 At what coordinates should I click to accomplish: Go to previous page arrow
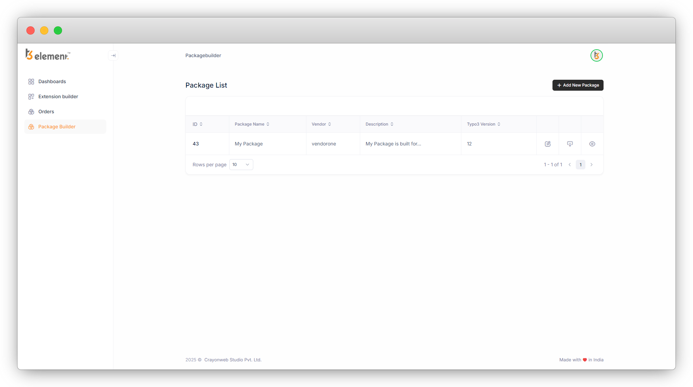pos(570,165)
